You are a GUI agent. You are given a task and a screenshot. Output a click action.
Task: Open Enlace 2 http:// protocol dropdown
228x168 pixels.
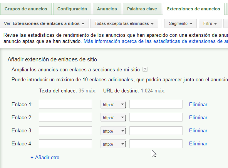[x=113, y=117]
